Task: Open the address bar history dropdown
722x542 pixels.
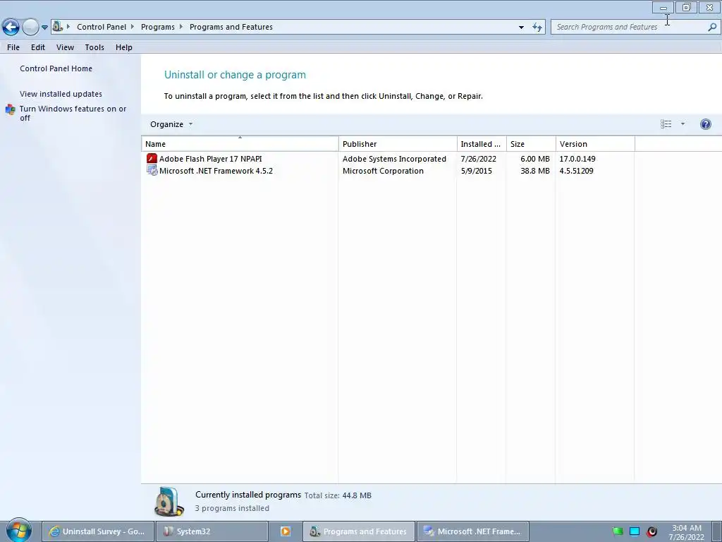Action: coord(521,28)
